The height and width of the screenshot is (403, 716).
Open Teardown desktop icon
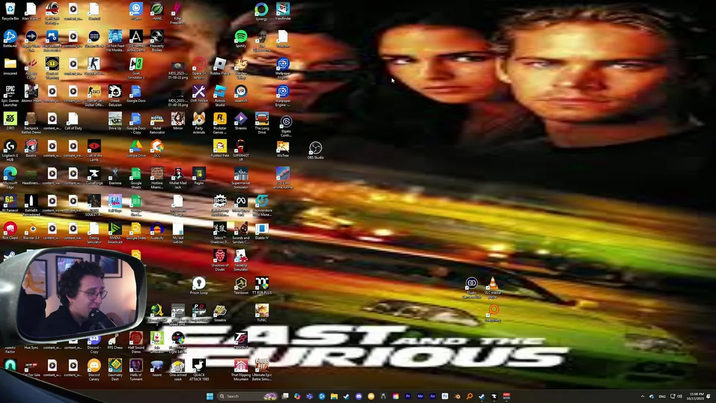241,286
